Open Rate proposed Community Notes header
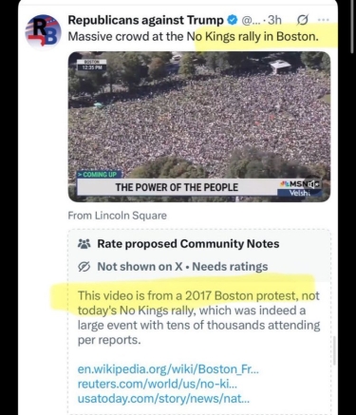Image resolution: width=356 pixels, height=415 pixels. point(188,244)
